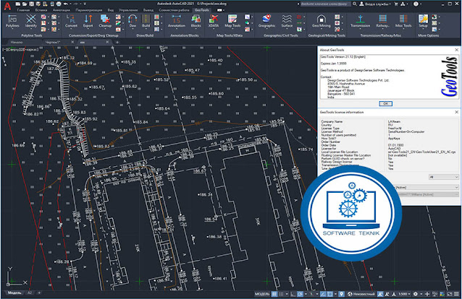Image resolution: width=462 pixels, height=299 pixels.
Task: Click the Open file icon in quick access toolbar
Action: pos(25,4)
